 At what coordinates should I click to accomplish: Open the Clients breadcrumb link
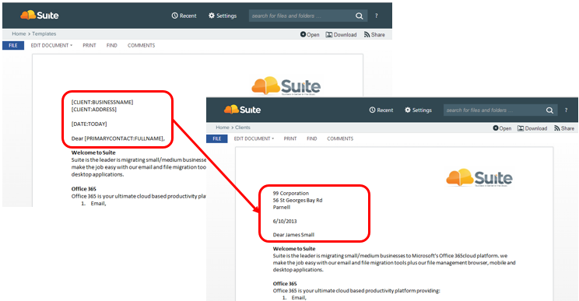click(x=243, y=128)
